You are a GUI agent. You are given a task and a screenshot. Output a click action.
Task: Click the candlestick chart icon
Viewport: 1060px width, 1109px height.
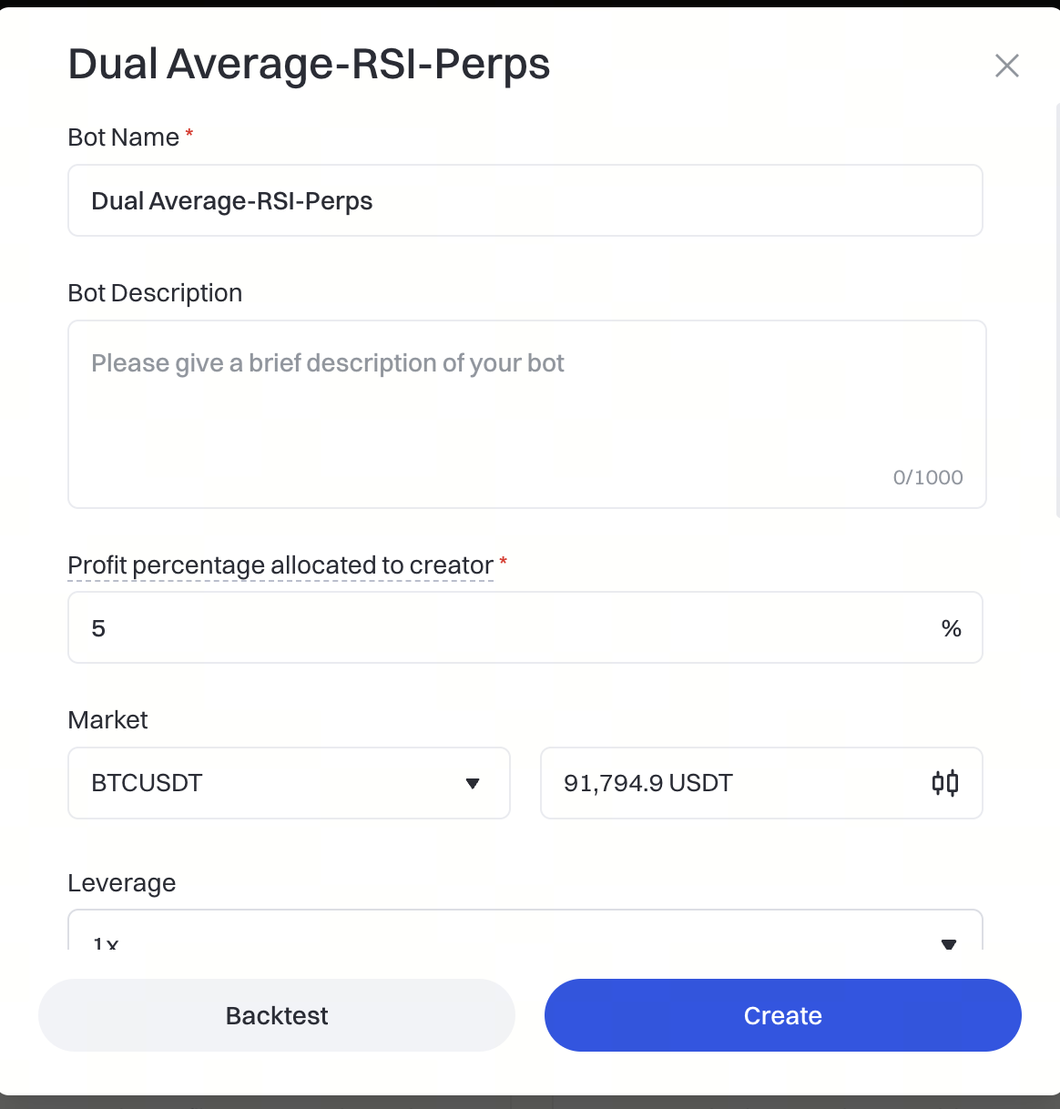[x=945, y=783]
